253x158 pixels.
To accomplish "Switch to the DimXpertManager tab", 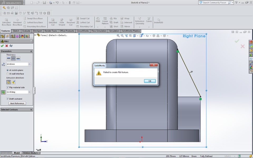I will (x=17, y=36).
